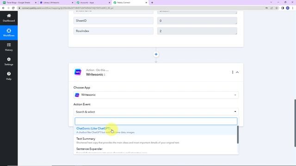
Task: Select ChatSonic (Like ChatGPT) option
Action: coord(155,130)
